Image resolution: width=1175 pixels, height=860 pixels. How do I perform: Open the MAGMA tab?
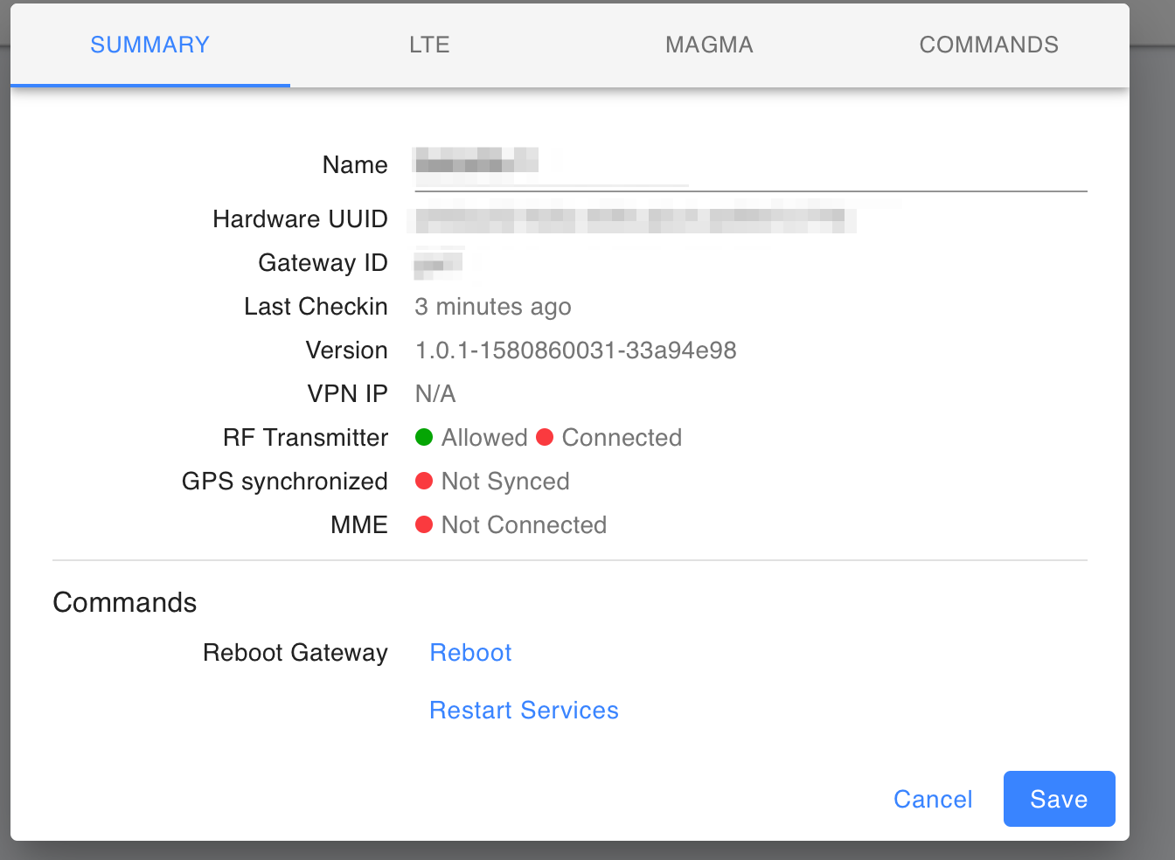click(x=709, y=45)
